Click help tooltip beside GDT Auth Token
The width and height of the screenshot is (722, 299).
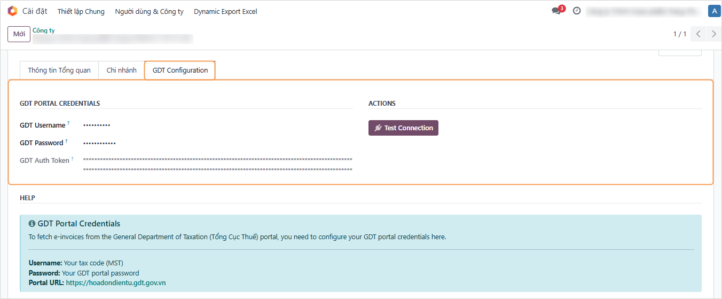pyautogui.click(x=73, y=159)
